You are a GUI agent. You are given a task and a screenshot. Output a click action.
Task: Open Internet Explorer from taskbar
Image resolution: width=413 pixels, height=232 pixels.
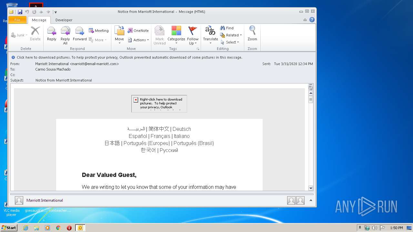25,228
